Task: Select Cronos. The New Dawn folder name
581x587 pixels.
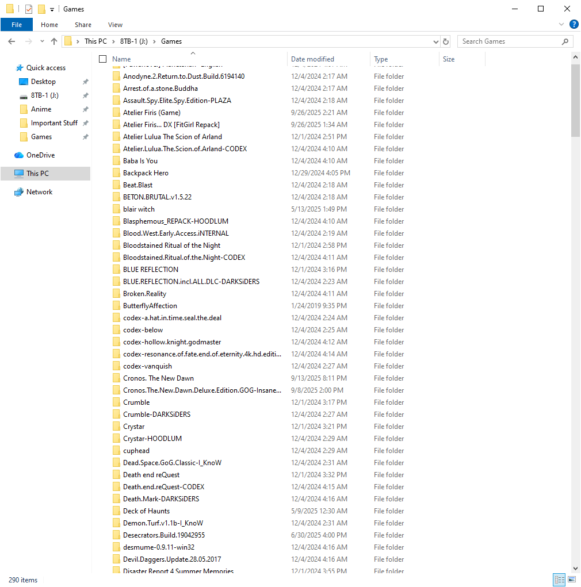Action: [x=158, y=378]
